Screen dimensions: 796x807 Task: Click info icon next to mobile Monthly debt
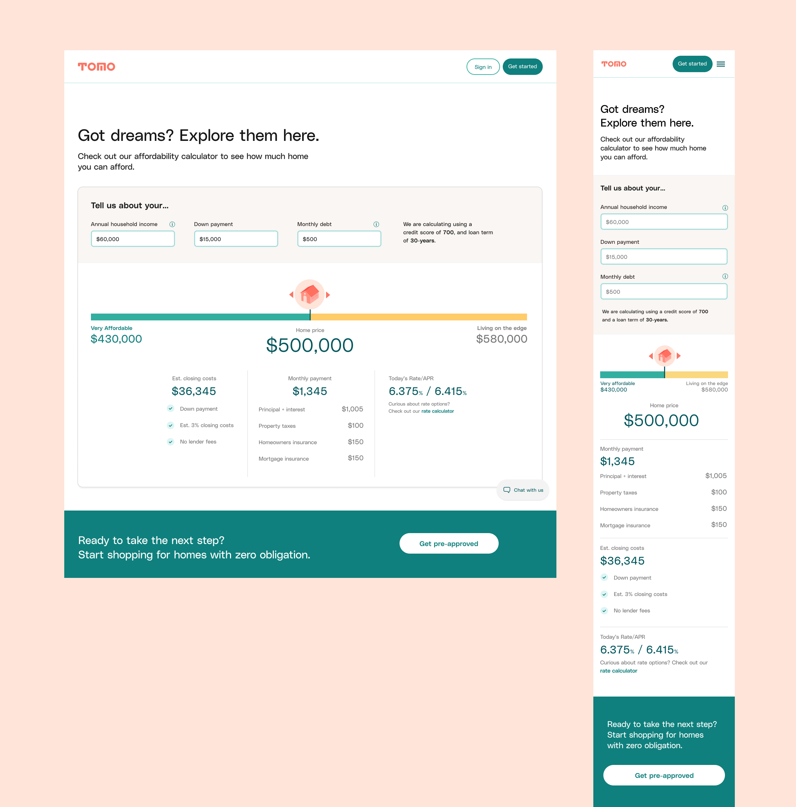[725, 276]
